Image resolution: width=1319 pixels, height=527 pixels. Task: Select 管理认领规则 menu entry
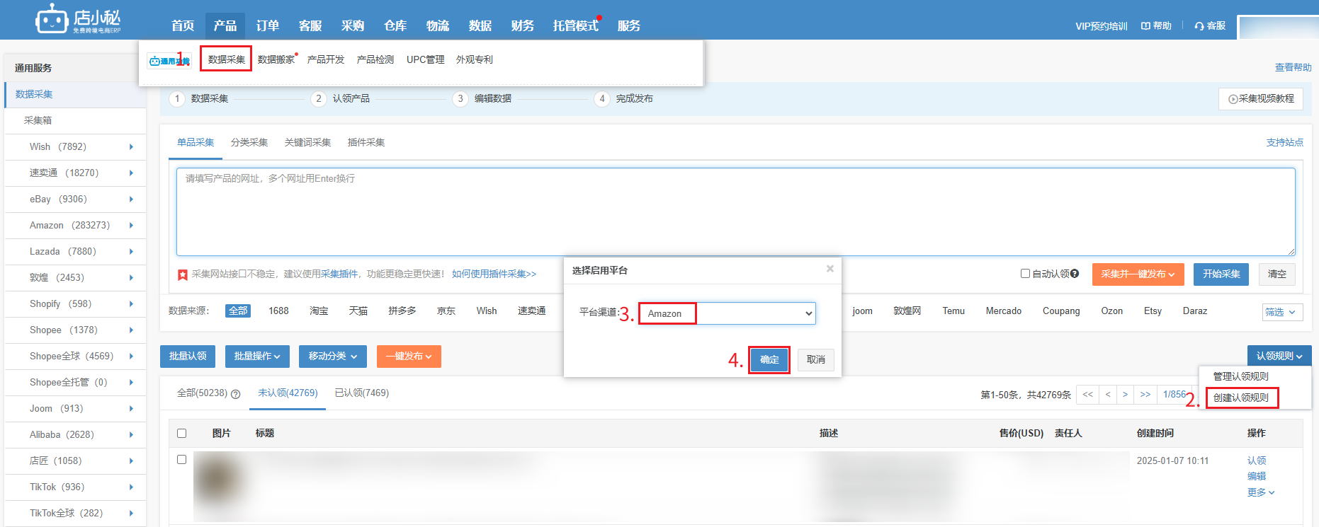(x=1241, y=376)
